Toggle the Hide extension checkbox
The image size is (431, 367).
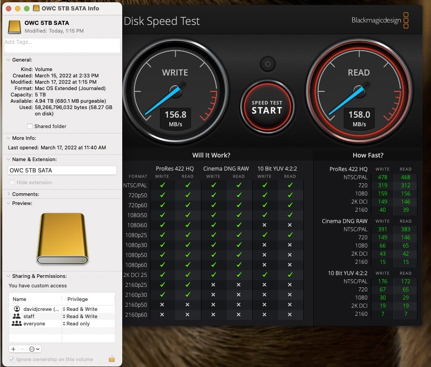12,182
